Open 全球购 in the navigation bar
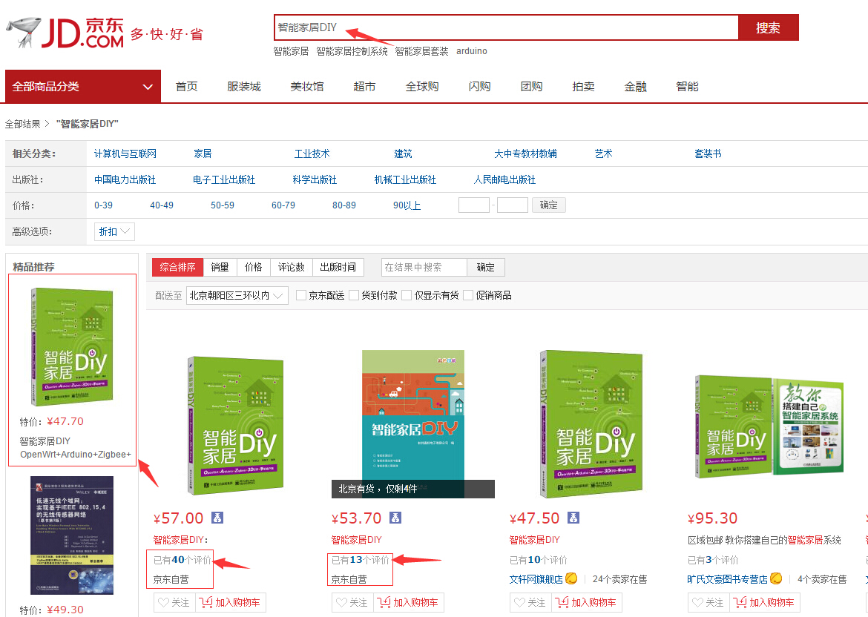 tap(422, 86)
